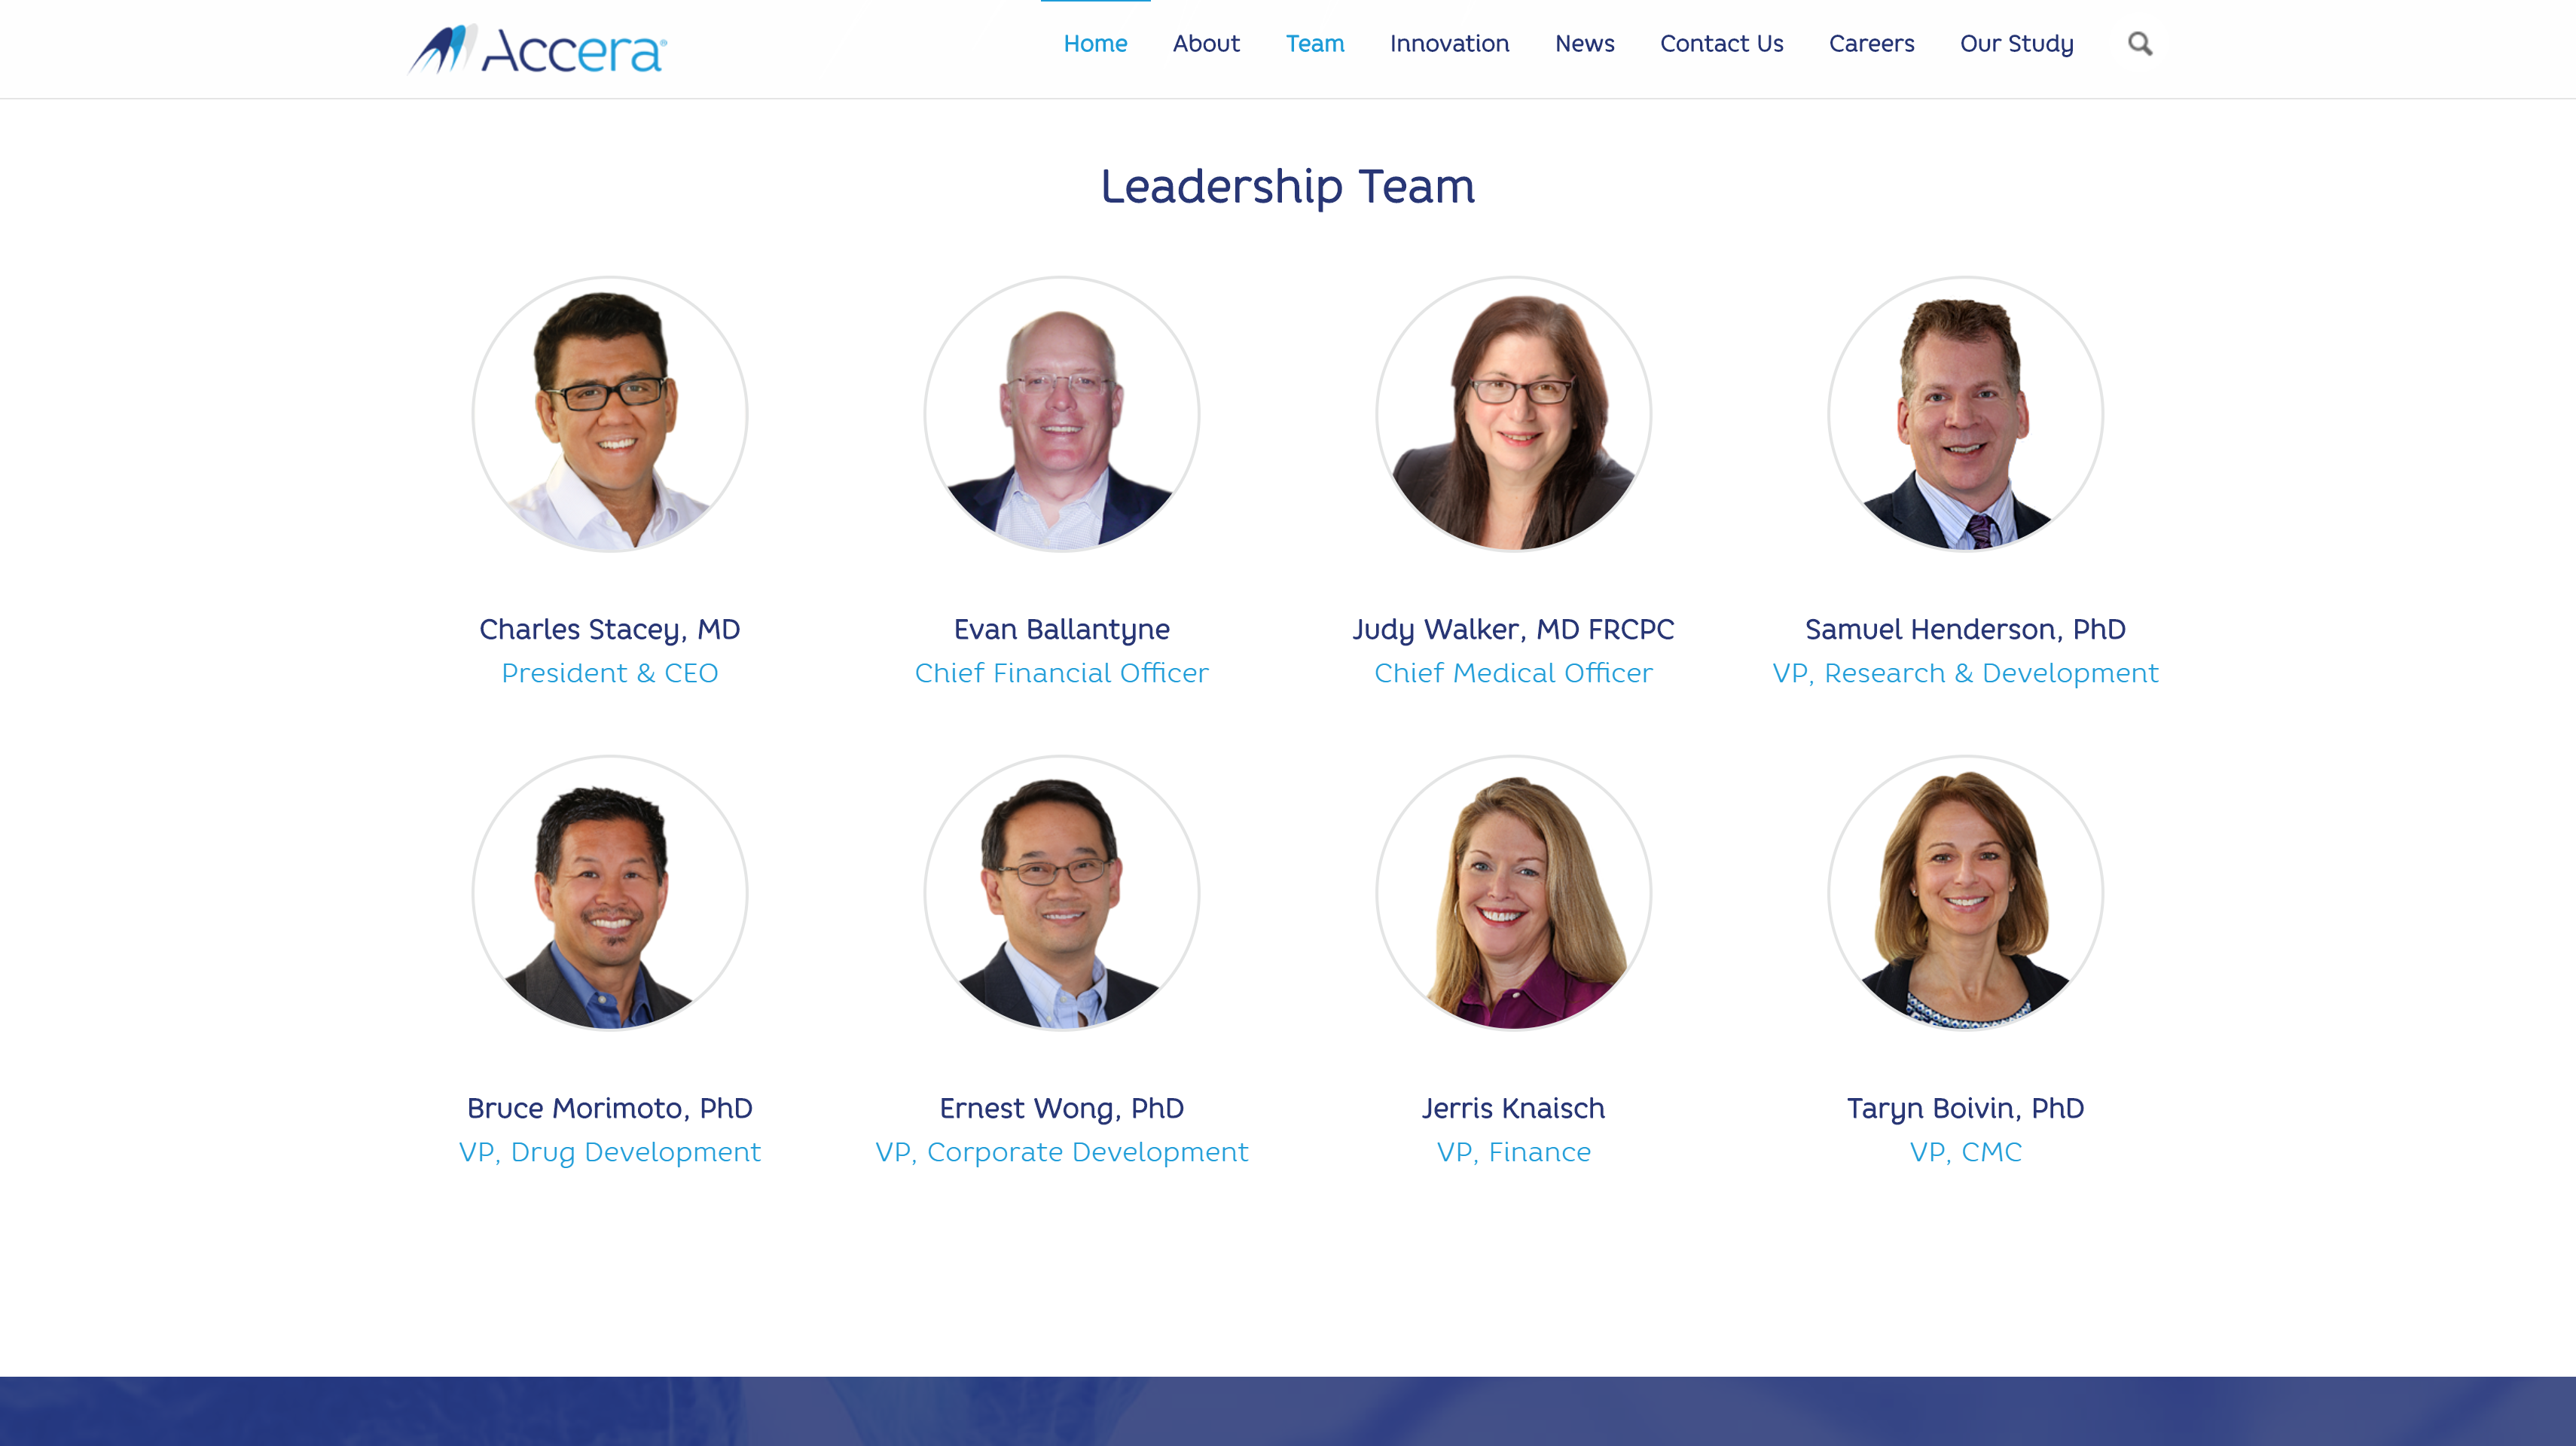Click Evan Ballantyne's portrait photo
Viewport: 2576px width, 1446px height.
1062,414
